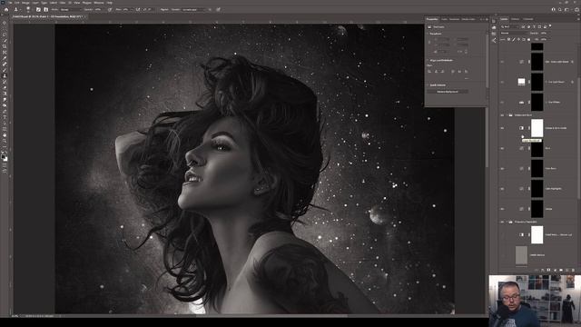Click the white mask thumbnail in Dodge and Burn group
This screenshot has height=327, width=581.
tap(537, 128)
